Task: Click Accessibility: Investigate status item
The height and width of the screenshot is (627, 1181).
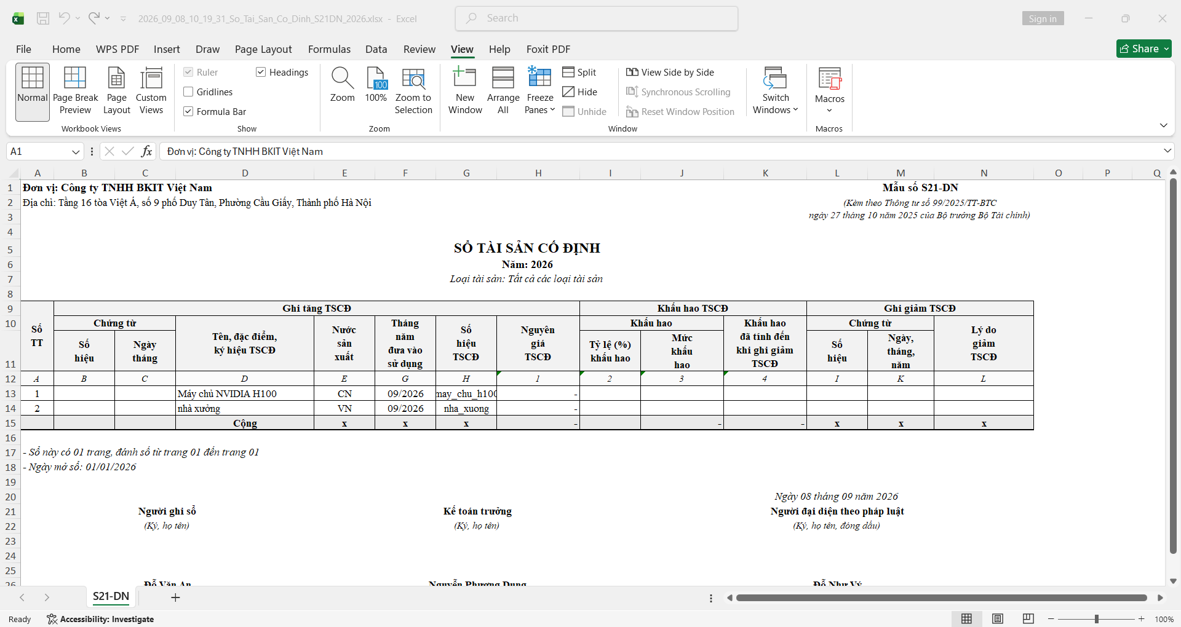Action: [x=100, y=619]
